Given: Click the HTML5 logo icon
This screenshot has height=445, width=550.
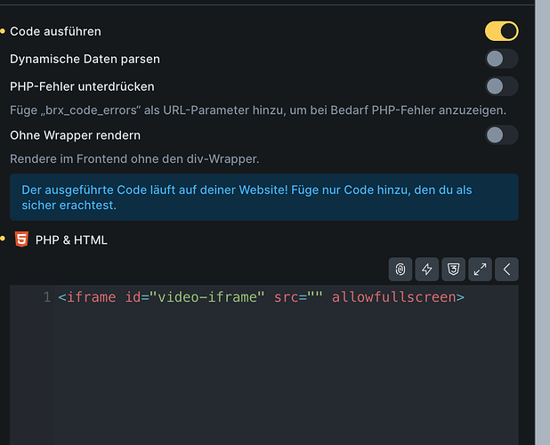Looking at the screenshot, I should 21,239.
